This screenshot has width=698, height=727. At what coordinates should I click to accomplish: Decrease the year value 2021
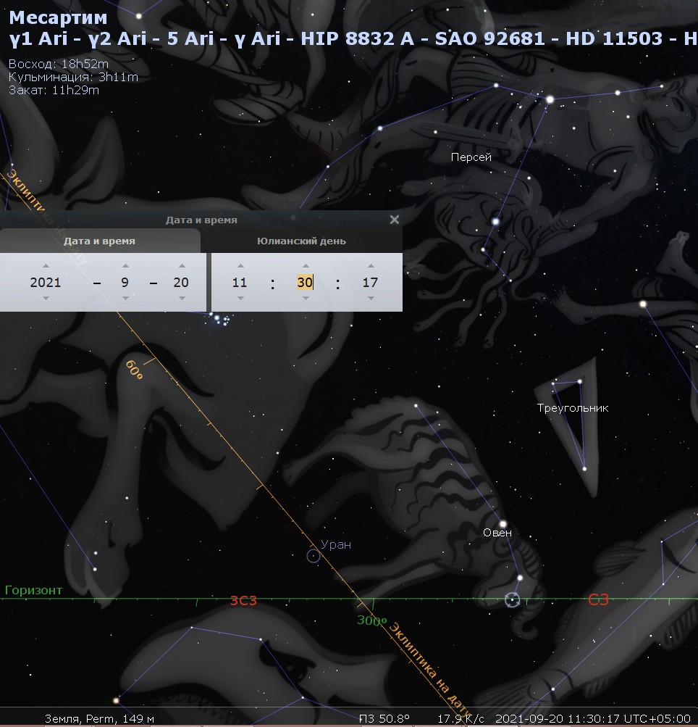[46, 298]
